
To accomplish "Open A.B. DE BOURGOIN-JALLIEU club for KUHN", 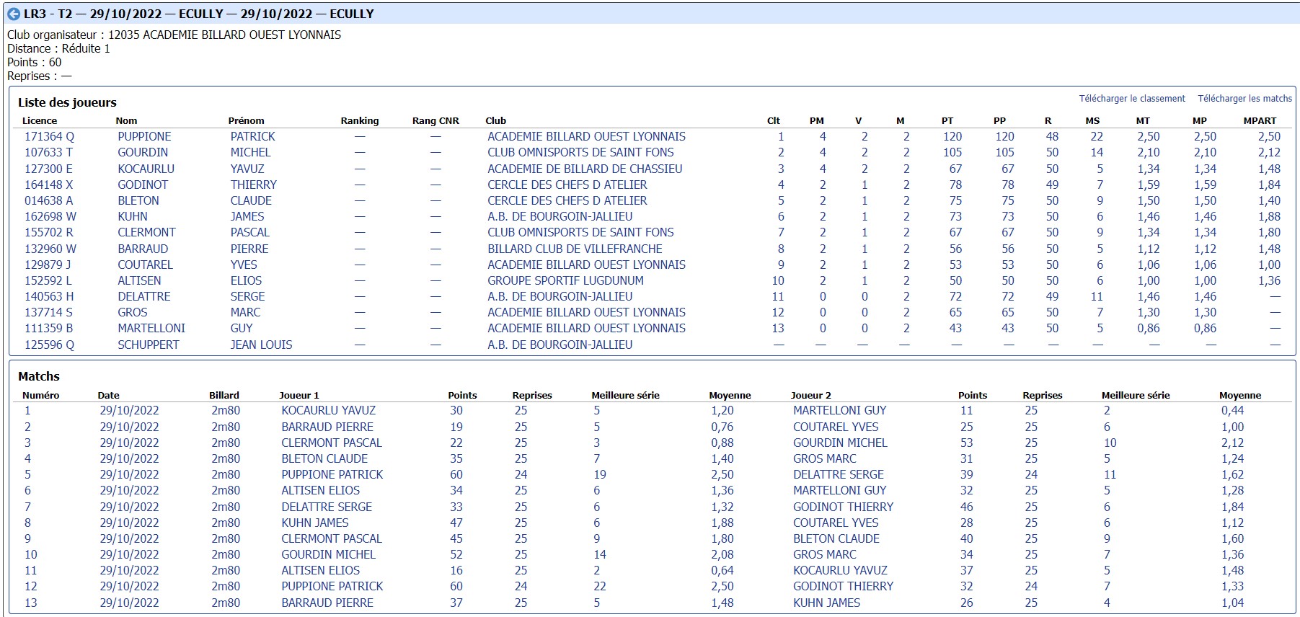I will pyautogui.click(x=560, y=216).
